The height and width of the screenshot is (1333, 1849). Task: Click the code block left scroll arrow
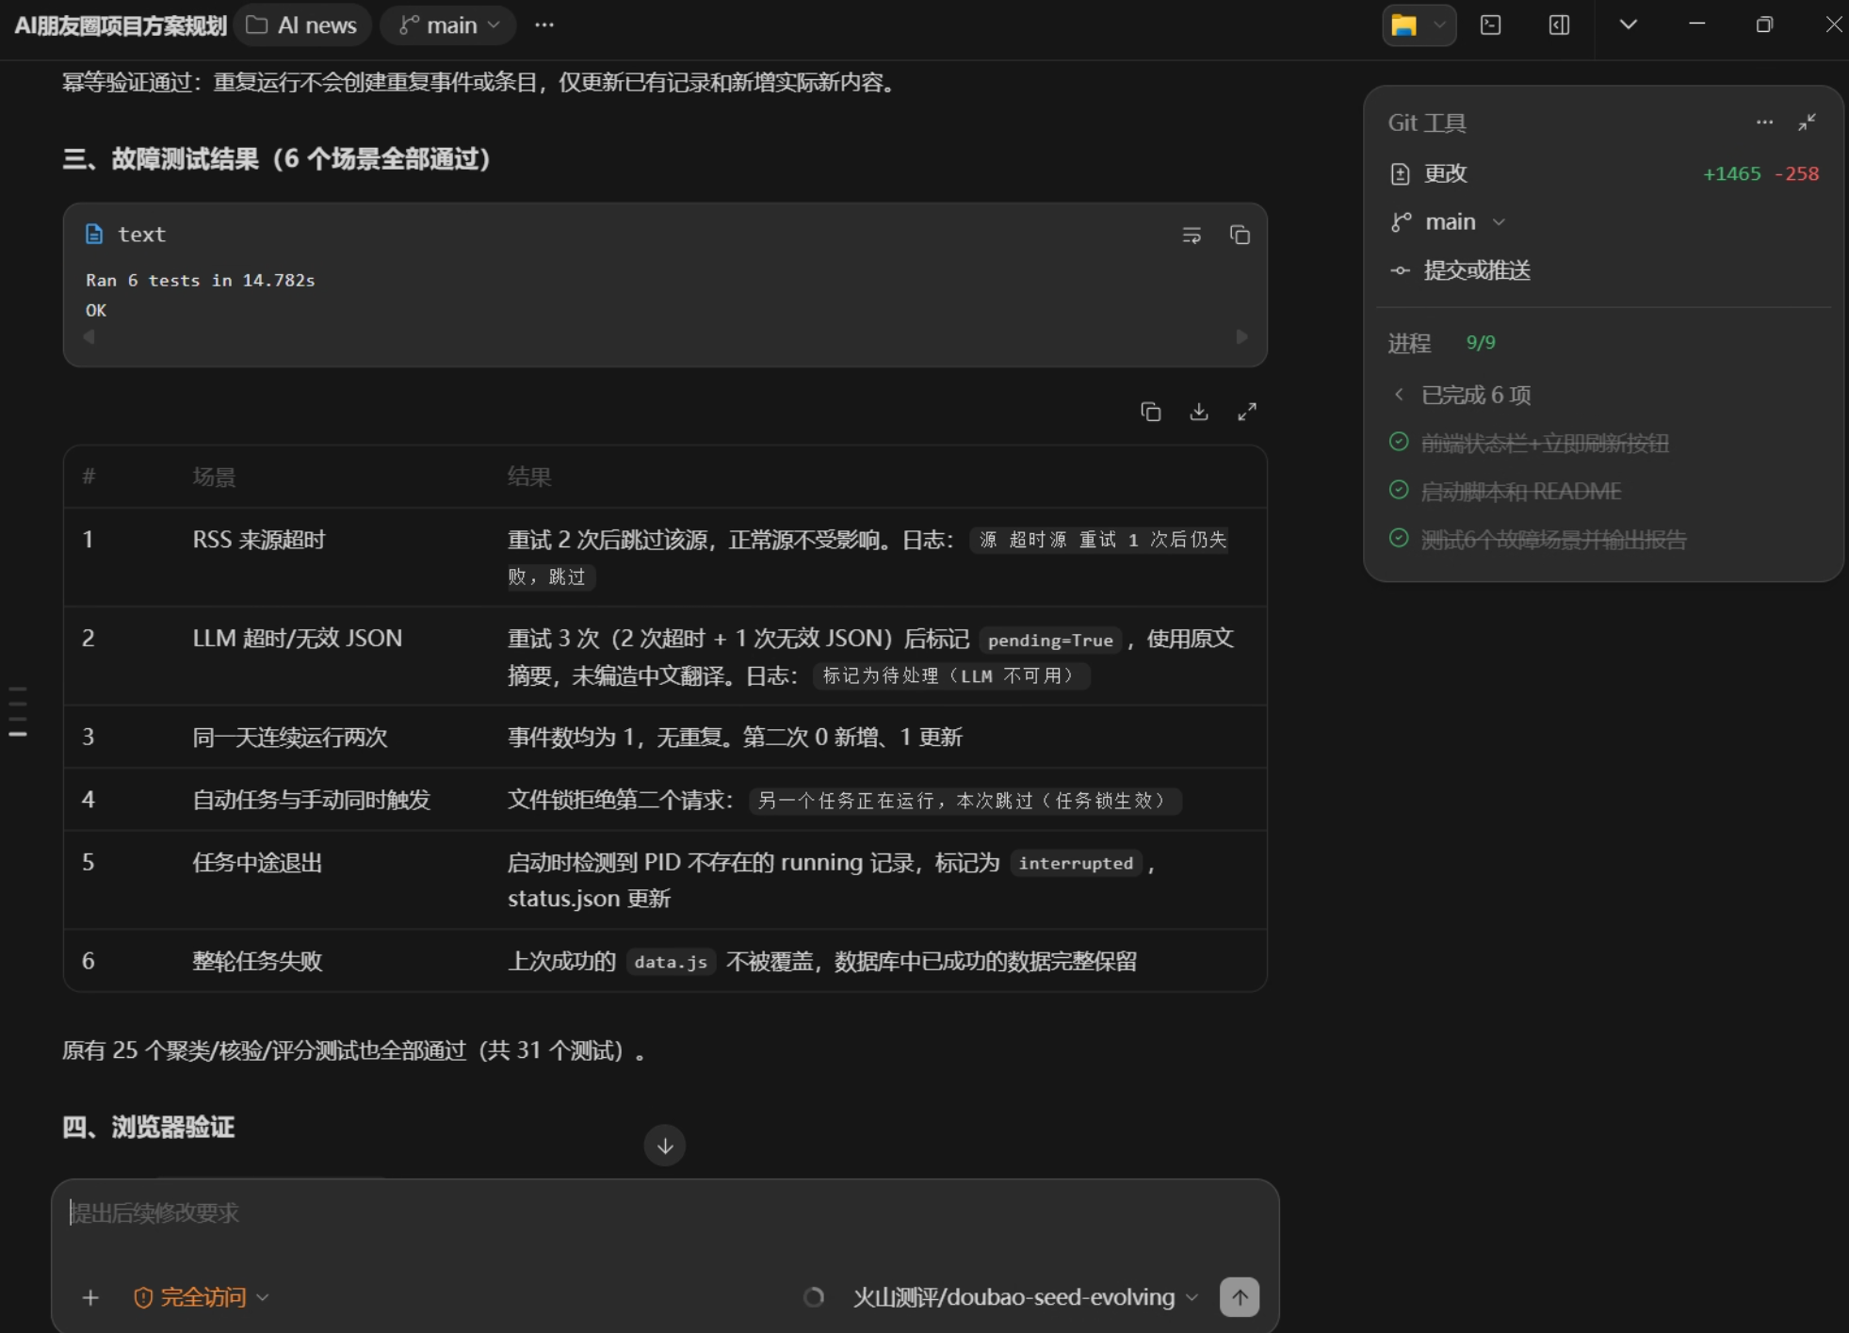point(89,336)
